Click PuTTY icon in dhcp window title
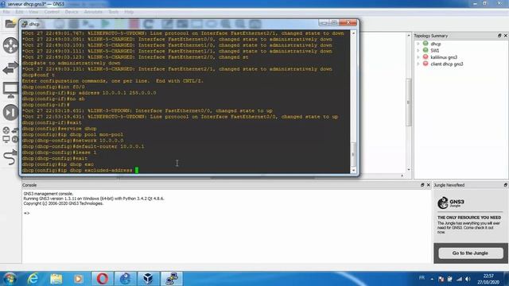Image resolution: width=509 pixels, height=286 pixels. coord(25,24)
